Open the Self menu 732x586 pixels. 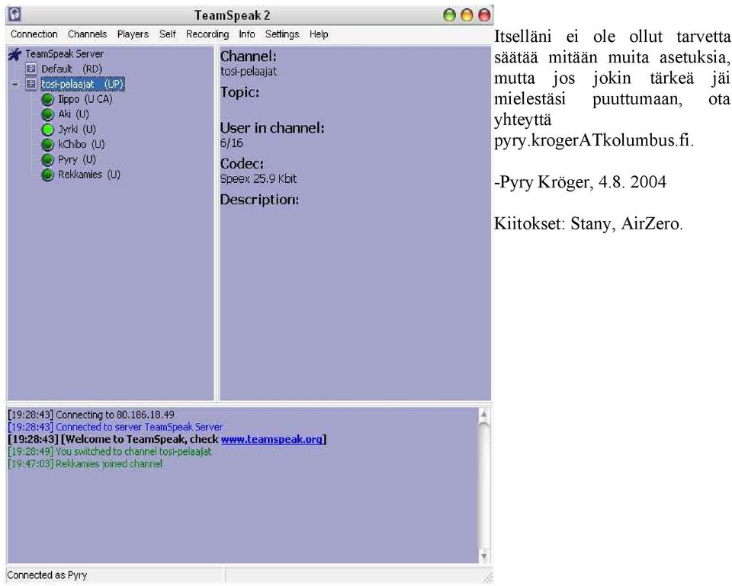[167, 34]
